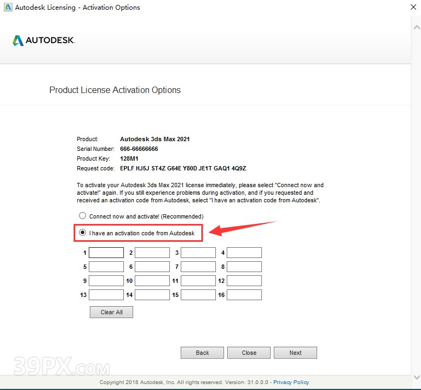
Task: Click the Autodesk logo in the header
Action: [44, 40]
